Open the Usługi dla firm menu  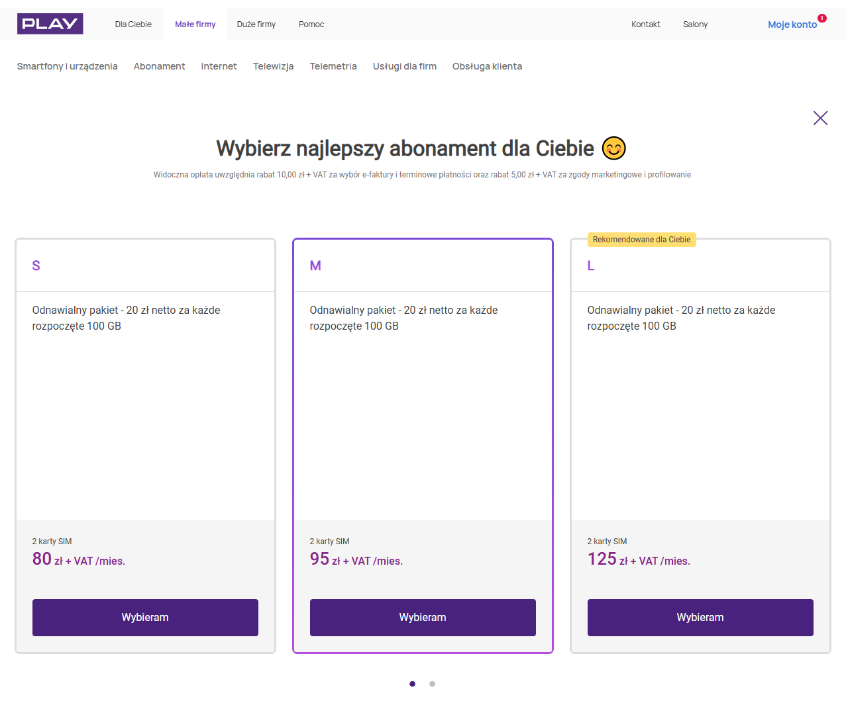[x=404, y=66]
